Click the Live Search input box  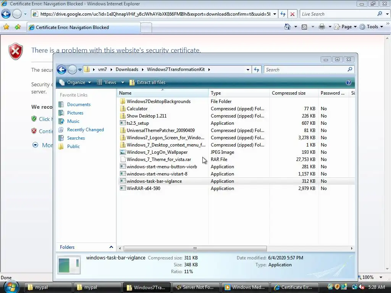coord(338,14)
